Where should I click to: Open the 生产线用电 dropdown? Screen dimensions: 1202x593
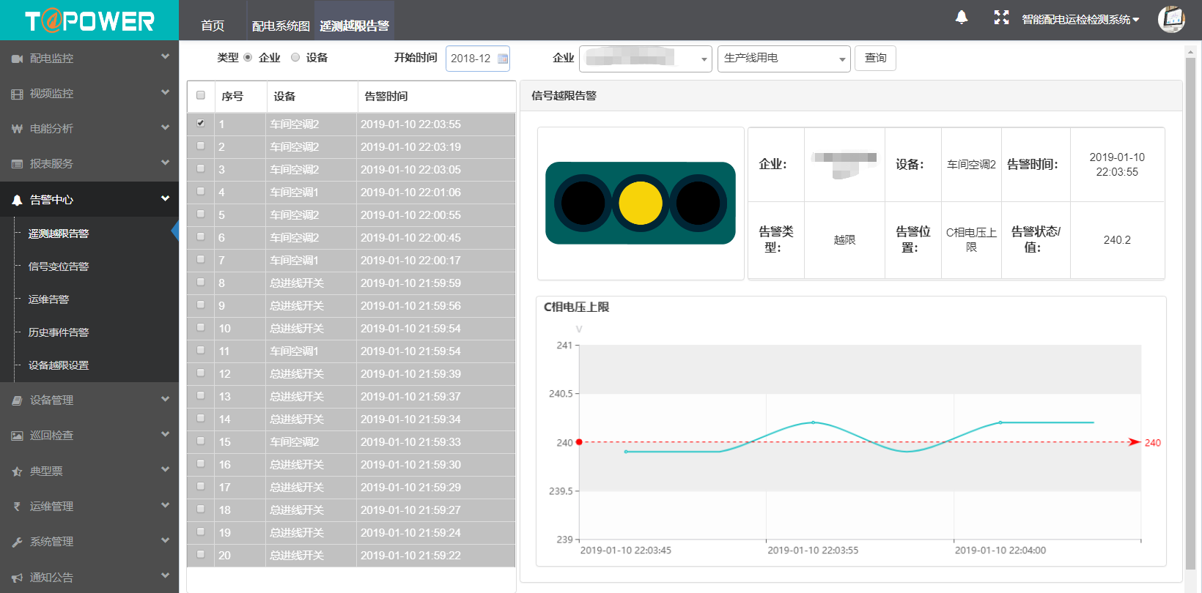click(783, 59)
